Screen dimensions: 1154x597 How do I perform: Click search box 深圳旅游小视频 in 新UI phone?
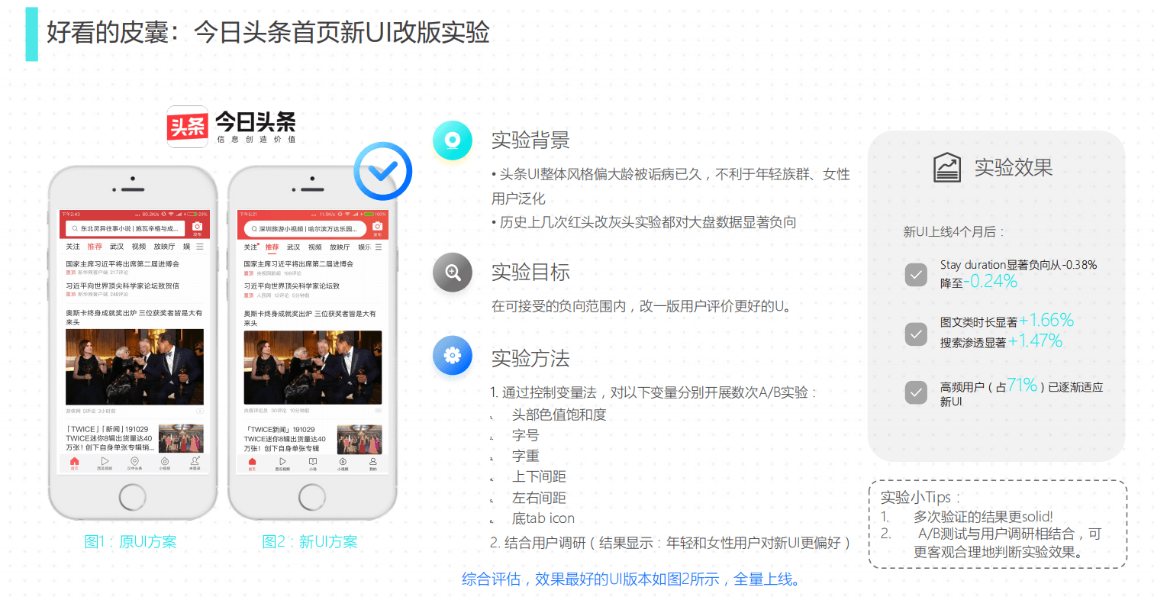(x=305, y=228)
